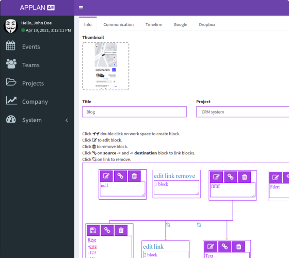The image size is (289, 258).
Task: Click the Company chart icon
Action: coord(11,101)
